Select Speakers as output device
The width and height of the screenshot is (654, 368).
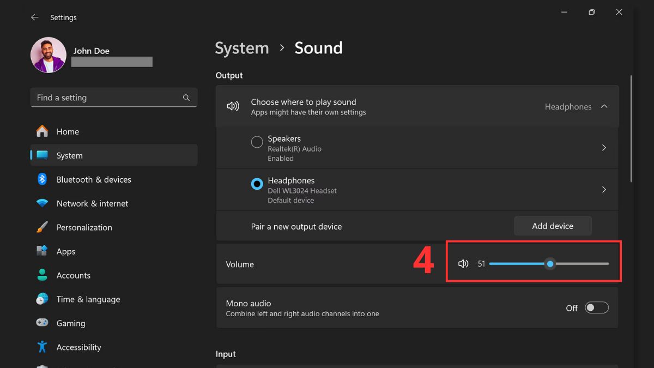(257, 142)
